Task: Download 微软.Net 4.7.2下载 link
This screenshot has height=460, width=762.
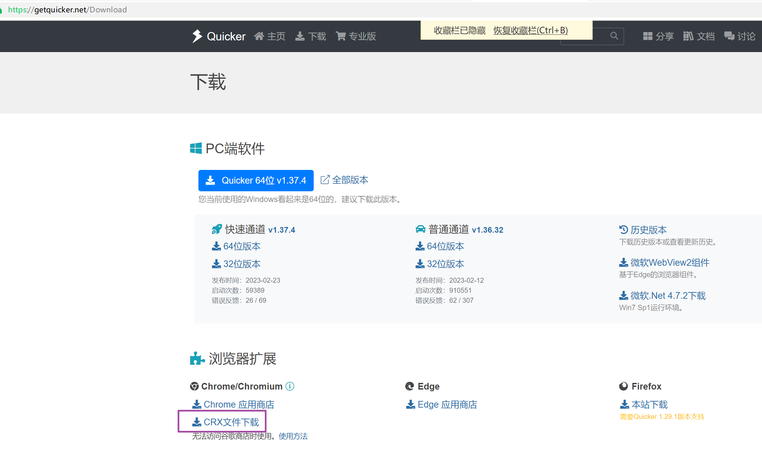Action: [668, 296]
